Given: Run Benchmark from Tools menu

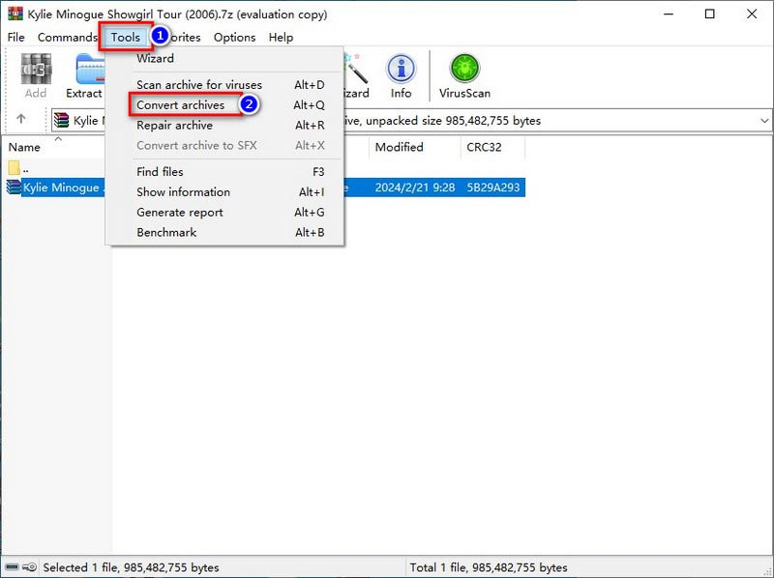Looking at the screenshot, I should click(224, 232).
